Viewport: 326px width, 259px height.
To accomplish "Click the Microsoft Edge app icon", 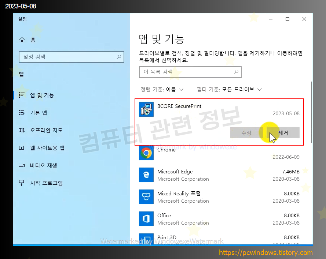I will (x=146, y=175).
